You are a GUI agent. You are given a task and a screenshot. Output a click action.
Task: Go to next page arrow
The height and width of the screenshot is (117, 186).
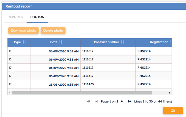(x=122, y=101)
